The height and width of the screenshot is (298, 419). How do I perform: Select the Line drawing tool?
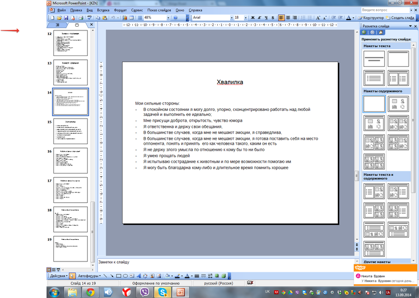tap(105, 276)
